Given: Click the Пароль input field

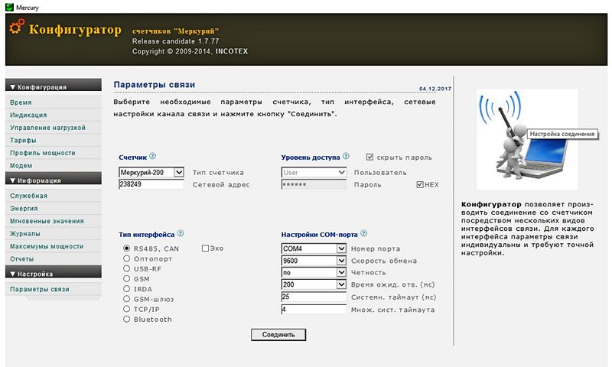Looking at the screenshot, I should [314, 184].
